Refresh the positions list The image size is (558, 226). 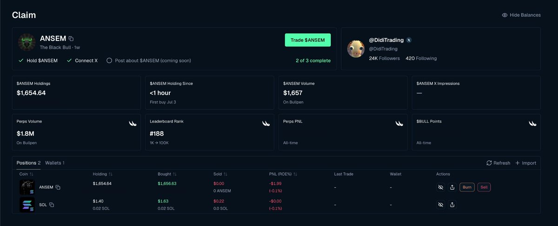pyautogui.click(x=498, y=163)
